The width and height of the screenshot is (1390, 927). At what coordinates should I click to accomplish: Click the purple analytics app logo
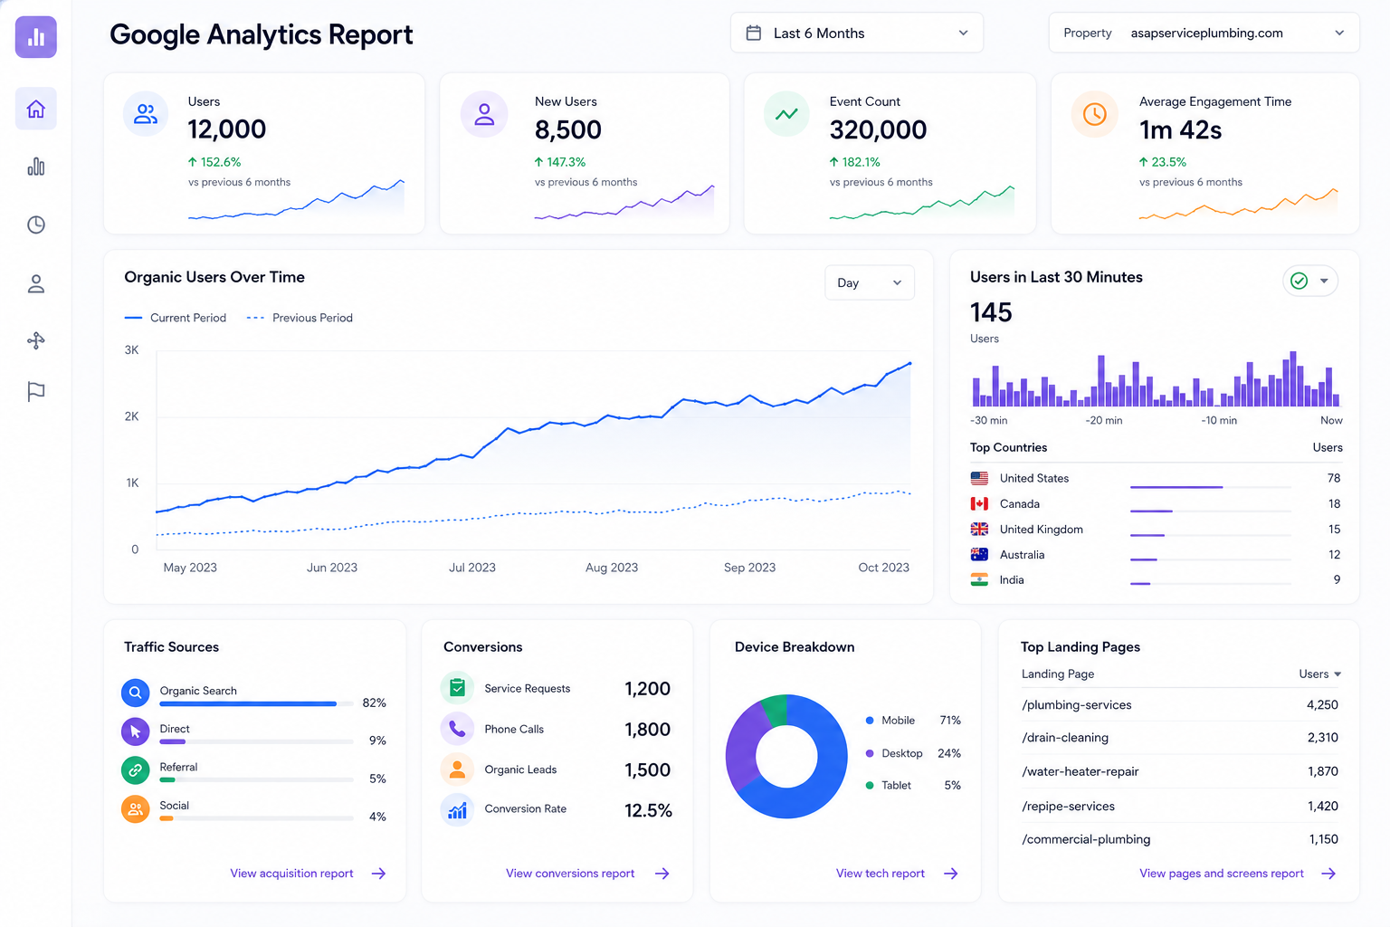click(x=36, y=37)
